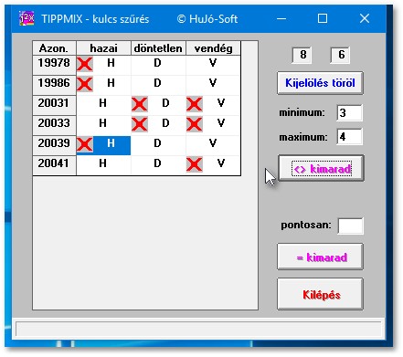Select V cell in row 20039

213,145
